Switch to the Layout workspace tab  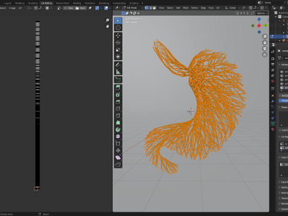point(8,3)
